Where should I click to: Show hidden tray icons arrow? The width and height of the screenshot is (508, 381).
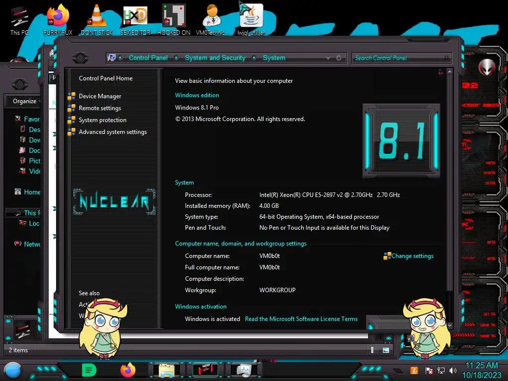coord(398,371)
